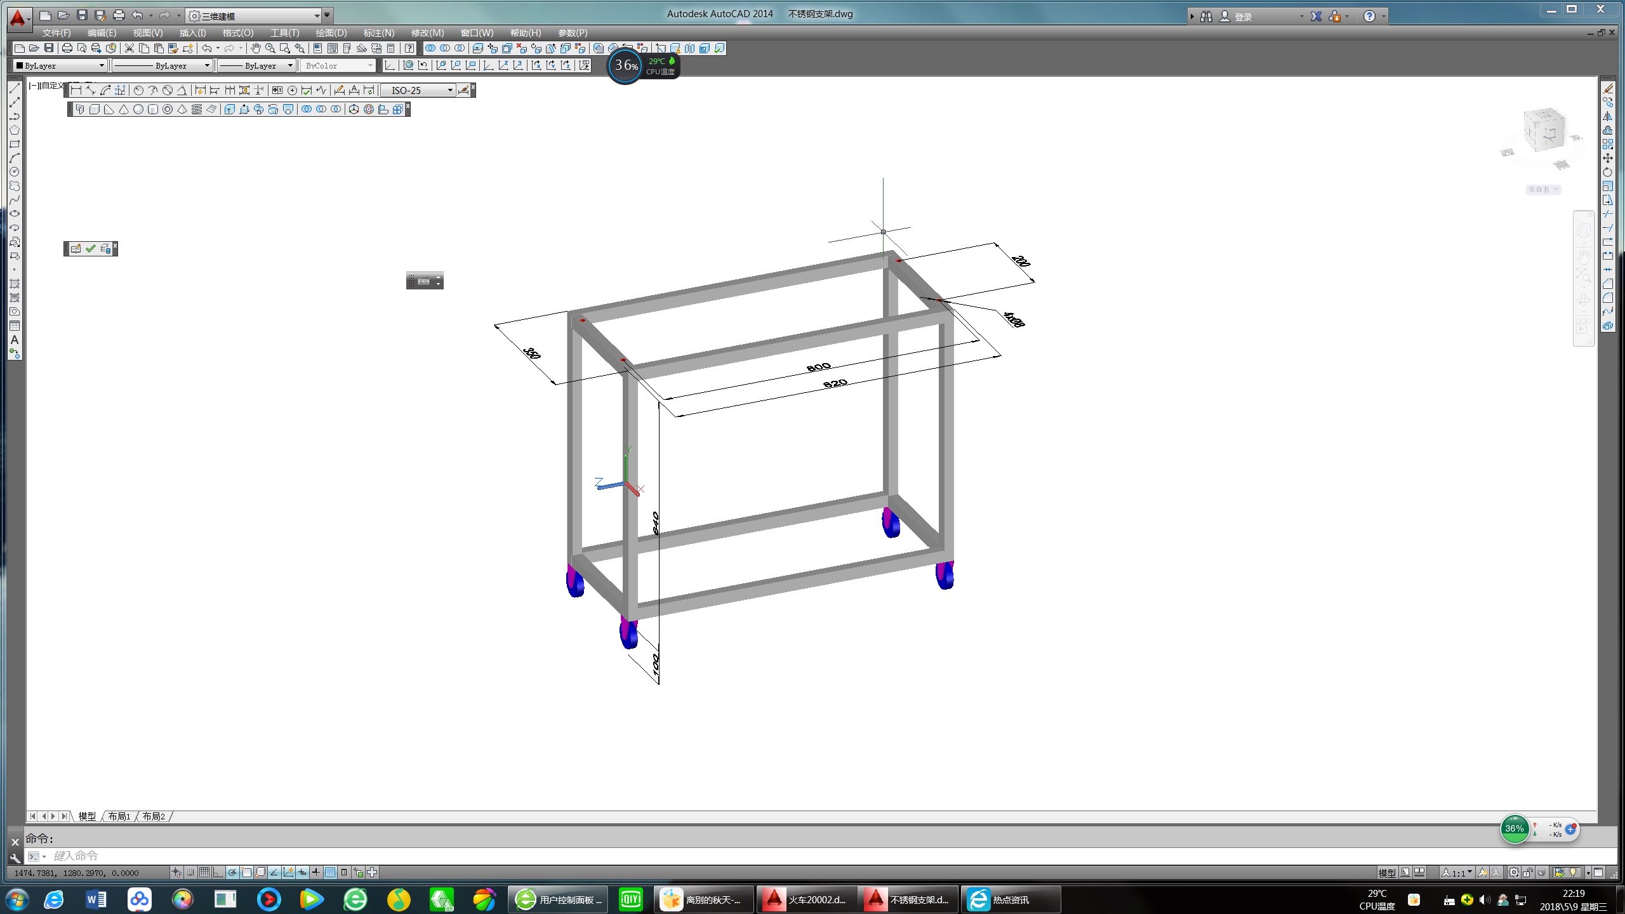Click the Extrude solid tool
The image size is (1625, 914).
(x=229, y=109)
